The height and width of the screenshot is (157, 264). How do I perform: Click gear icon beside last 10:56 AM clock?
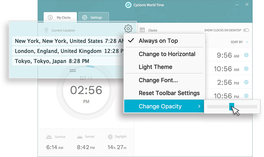(246, 96)
